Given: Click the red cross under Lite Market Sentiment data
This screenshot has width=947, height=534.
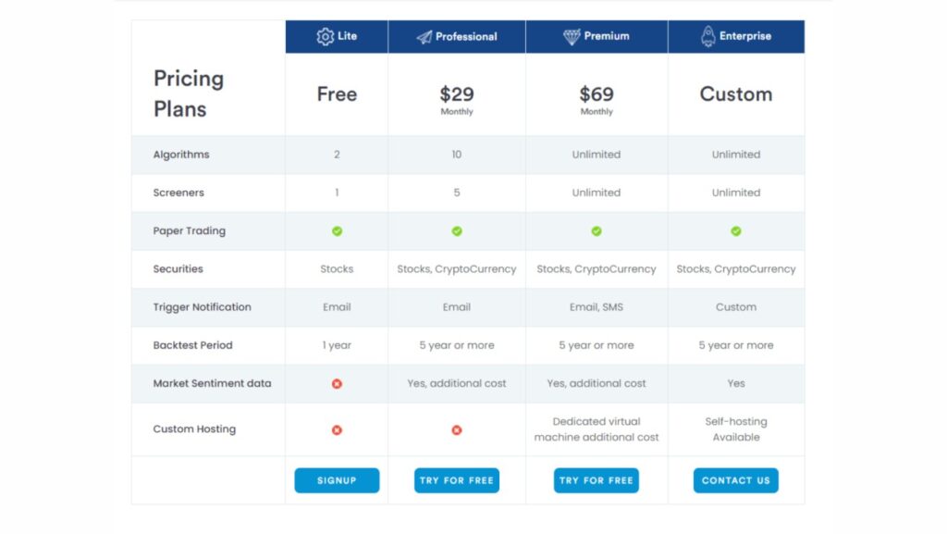Looking at the screenshot, I should click(337, 383).
